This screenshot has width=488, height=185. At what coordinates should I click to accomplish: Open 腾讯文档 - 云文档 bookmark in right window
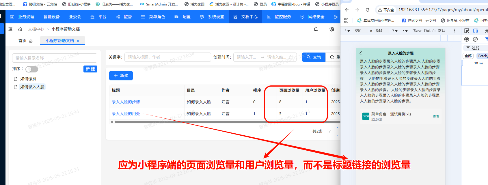coord(419,20)
